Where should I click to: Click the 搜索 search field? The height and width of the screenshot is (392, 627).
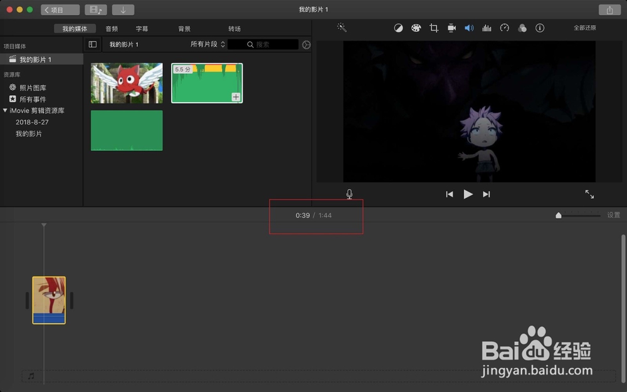tap(263, 44)
